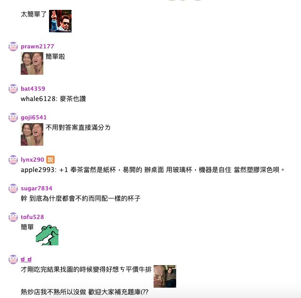The width and height of the screenshot is (301, 298).
Task: Click bat4359's avatar icon
Action: [13, 89]
